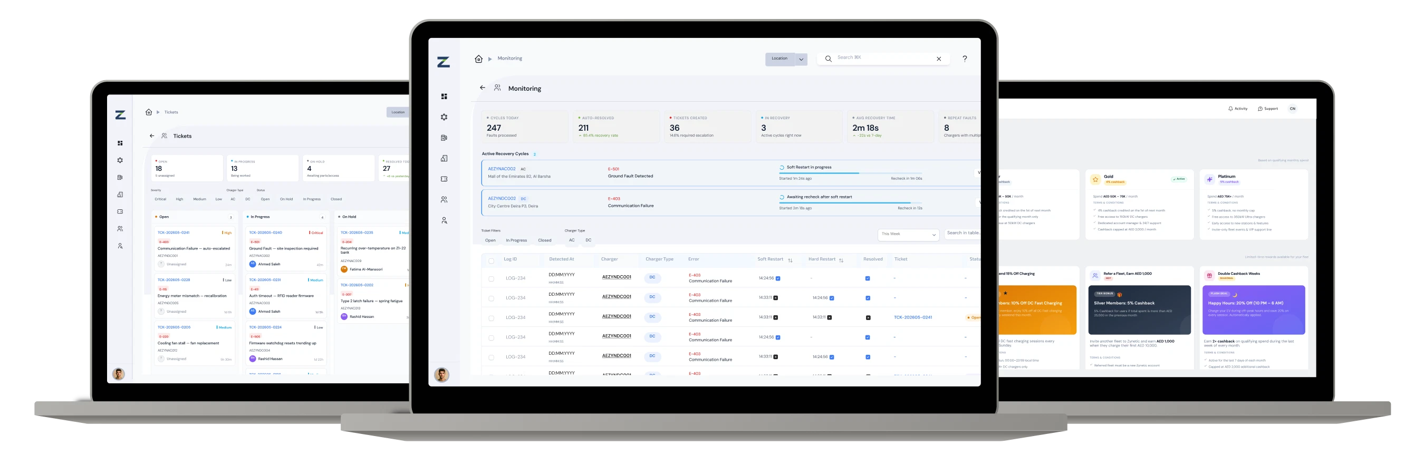
Task: Select the building icon in Tickets sidebar
Action: click(120, 195)
